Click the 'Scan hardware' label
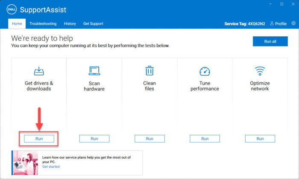This screenshot has width=299, height=179. click(94, 86)
